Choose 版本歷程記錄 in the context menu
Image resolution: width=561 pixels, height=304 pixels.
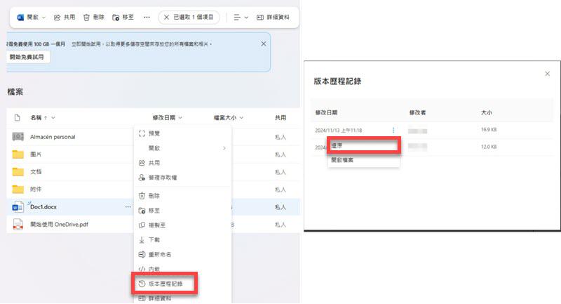tap(165, 284)
